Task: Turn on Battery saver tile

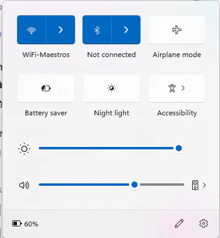Action: click(46, 88)
